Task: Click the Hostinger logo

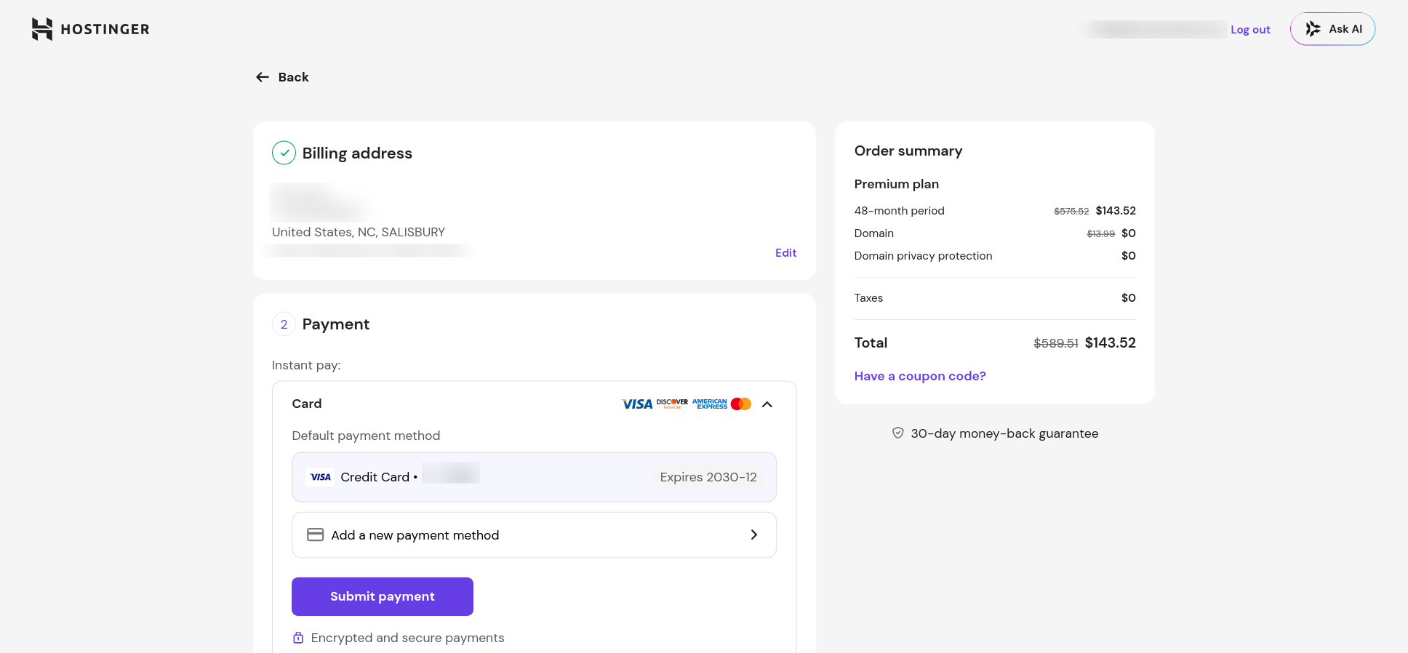Action: tap(91, 29)
